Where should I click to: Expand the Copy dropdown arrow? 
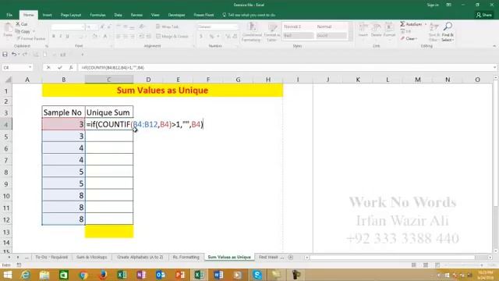pos(34,31)
